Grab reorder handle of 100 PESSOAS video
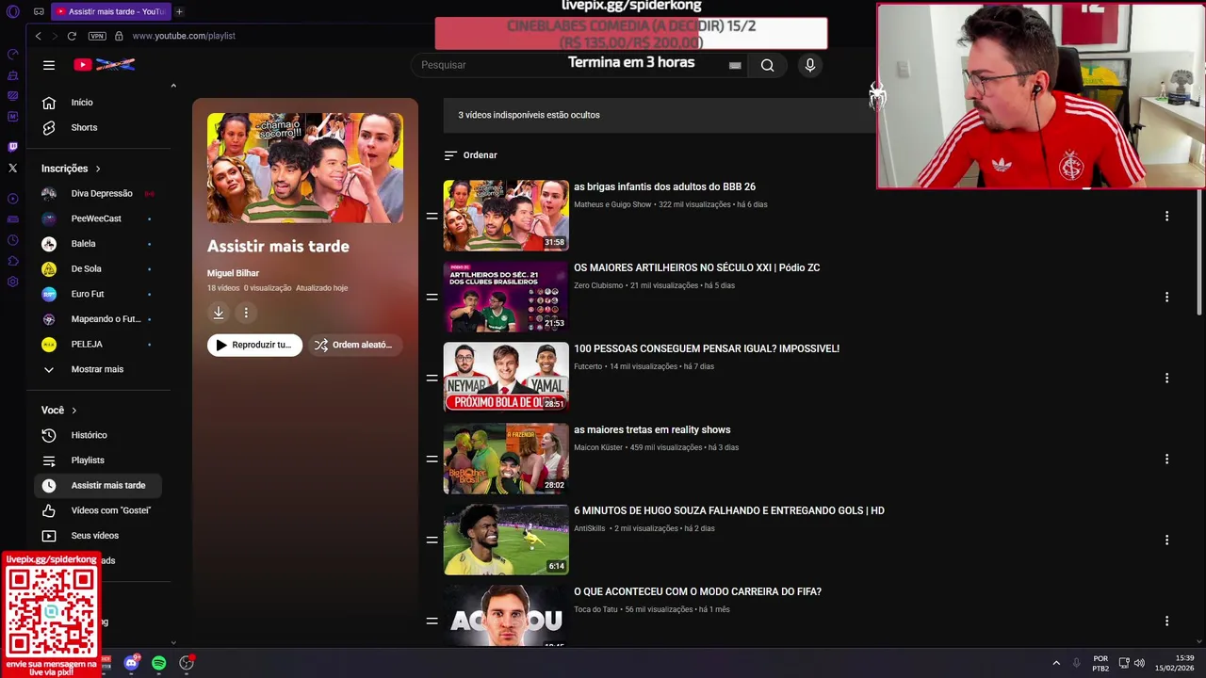This screenshot has width=1206, height=678. (432, 378)
